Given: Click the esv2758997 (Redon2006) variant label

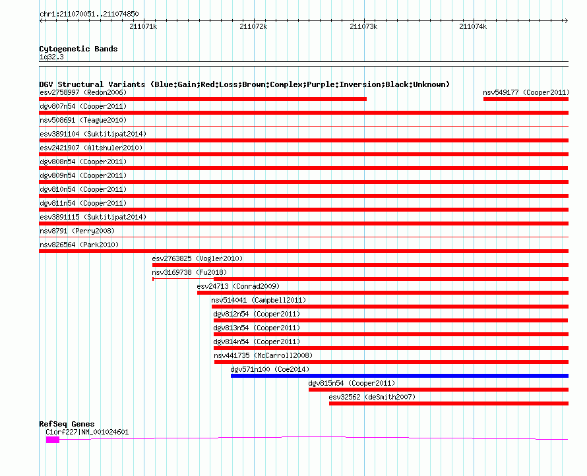Looking at the screenshot, I should pos(83,92).
